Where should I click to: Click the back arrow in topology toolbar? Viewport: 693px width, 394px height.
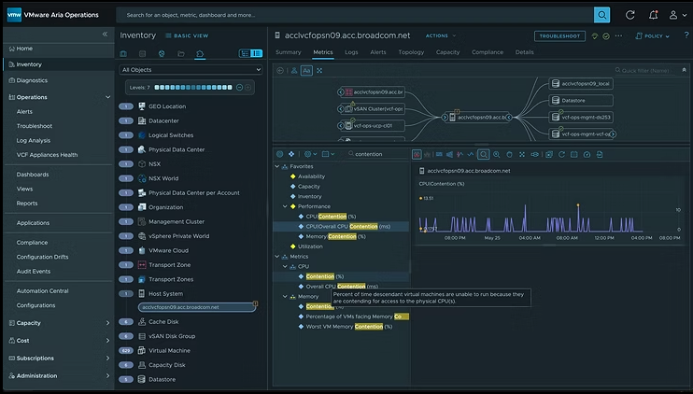pos(279,70)
